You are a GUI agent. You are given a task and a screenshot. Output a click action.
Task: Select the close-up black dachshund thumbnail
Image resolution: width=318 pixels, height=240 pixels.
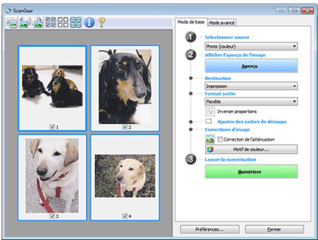pos(125,86)
